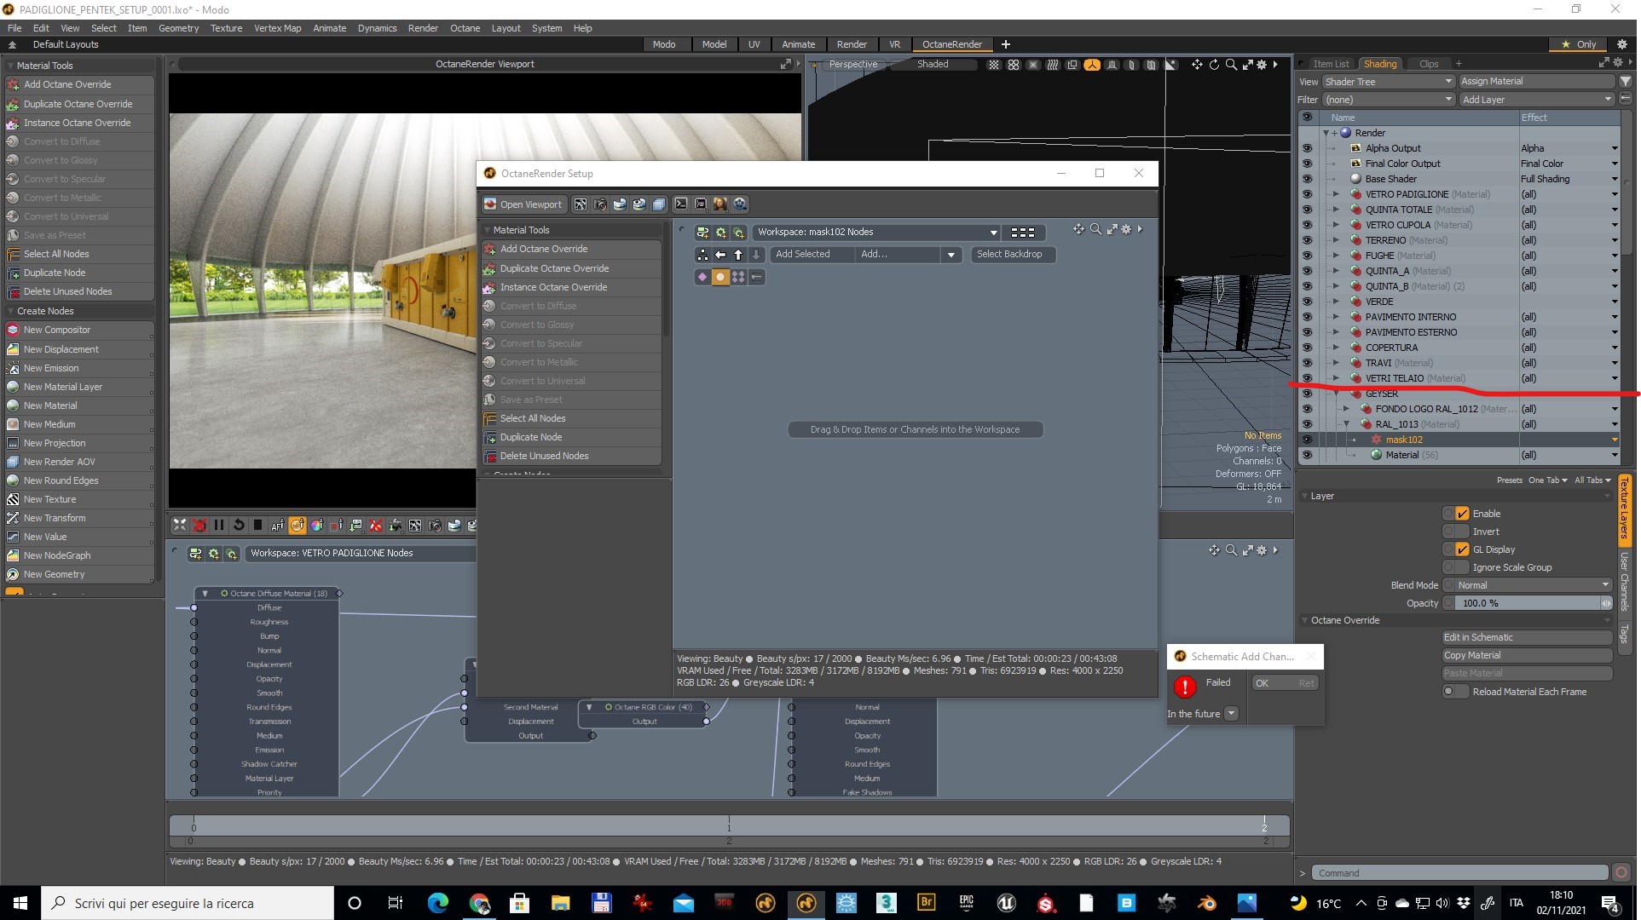The image size is (1641, 920).
Task: Open the Octane menu
Action: (x=465, y=28)
